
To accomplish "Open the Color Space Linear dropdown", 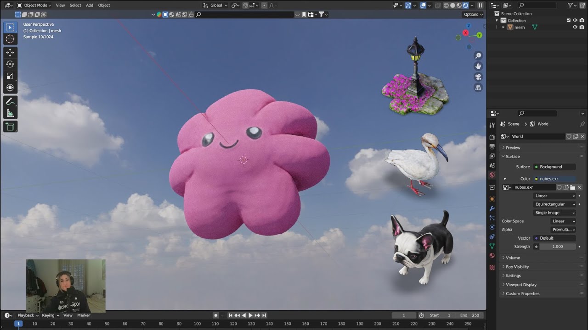I will tap(563, 221).
